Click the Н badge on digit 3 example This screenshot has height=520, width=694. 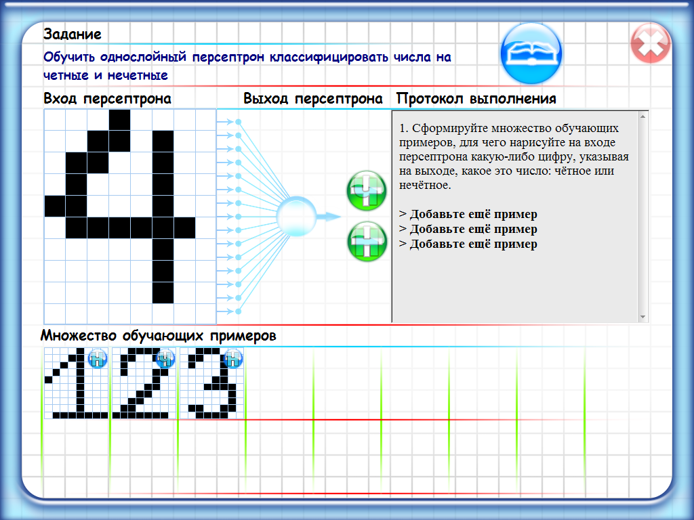[x=232, y=358]
